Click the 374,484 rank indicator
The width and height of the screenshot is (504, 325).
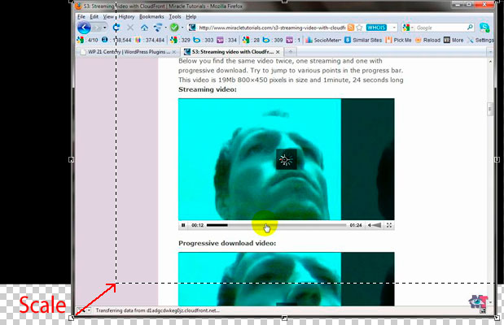pos(150,40)
